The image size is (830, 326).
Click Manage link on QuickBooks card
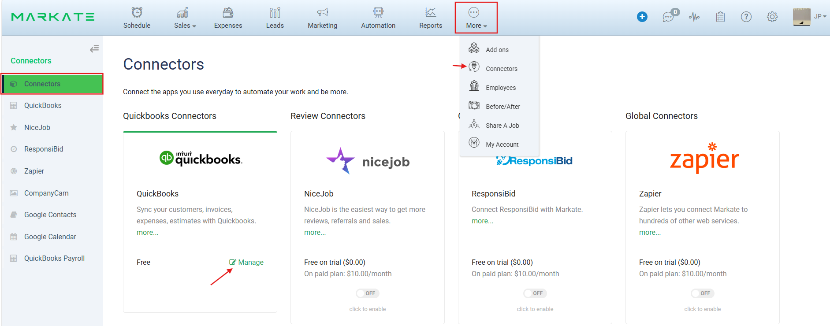(246, 262)
